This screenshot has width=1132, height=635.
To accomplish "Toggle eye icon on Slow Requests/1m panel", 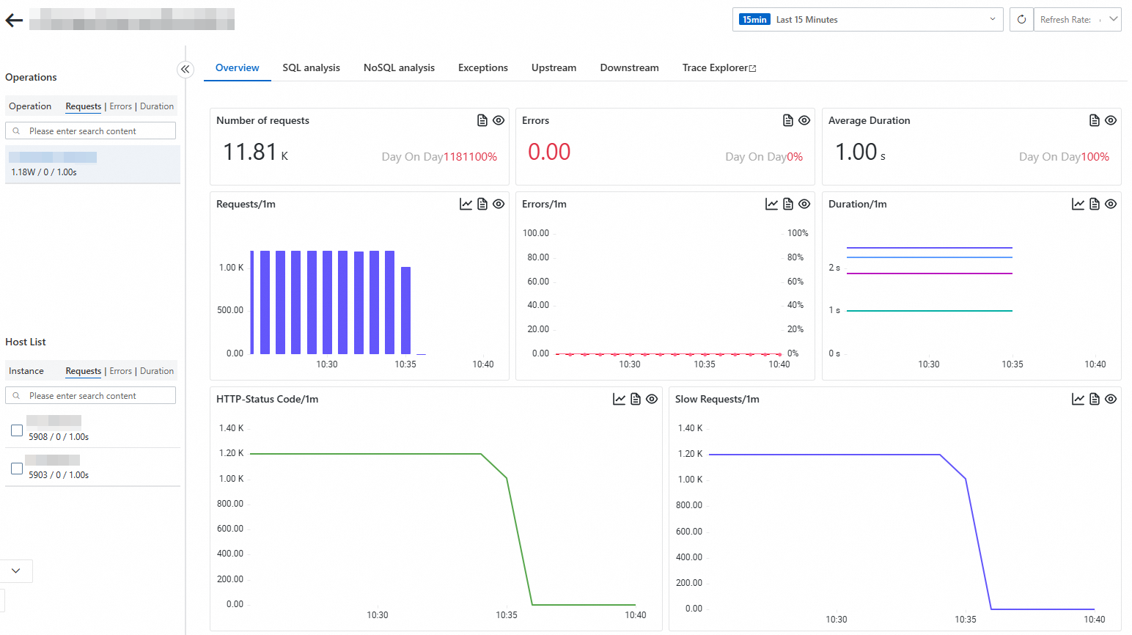I will (1111, 399).
